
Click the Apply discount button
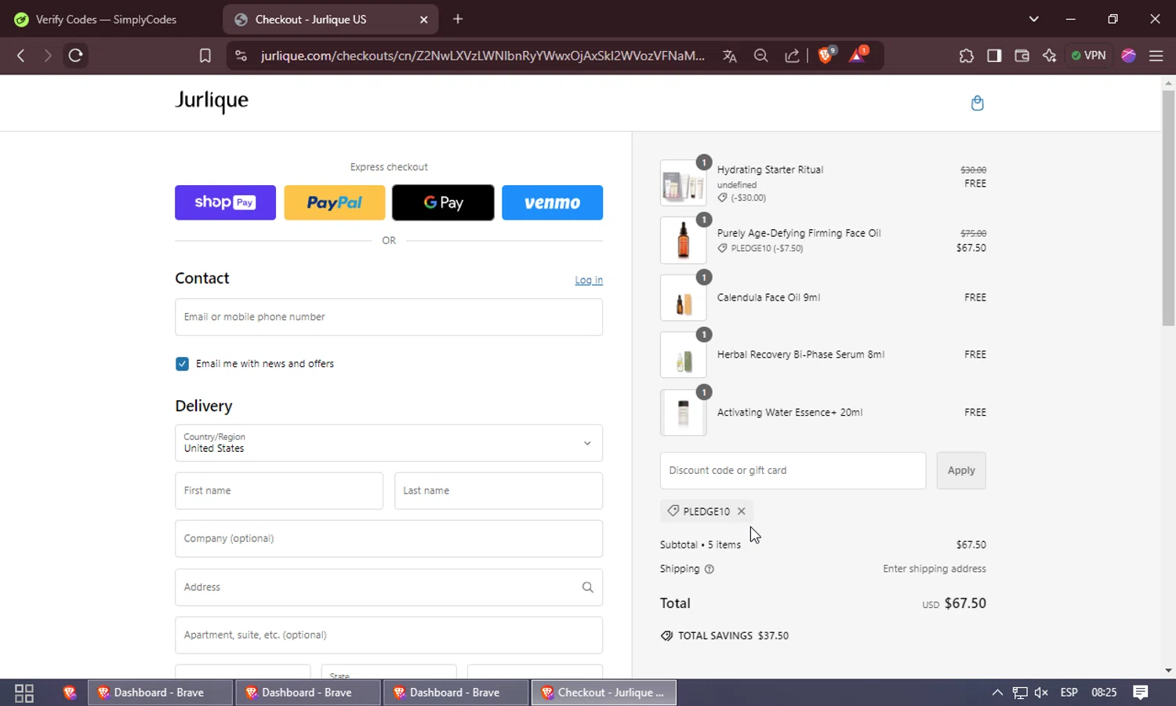(961, 471)
